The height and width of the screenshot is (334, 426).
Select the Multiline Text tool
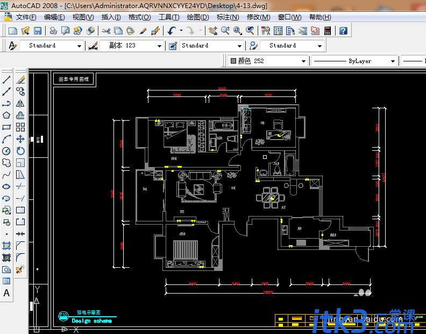pos(6,293)
